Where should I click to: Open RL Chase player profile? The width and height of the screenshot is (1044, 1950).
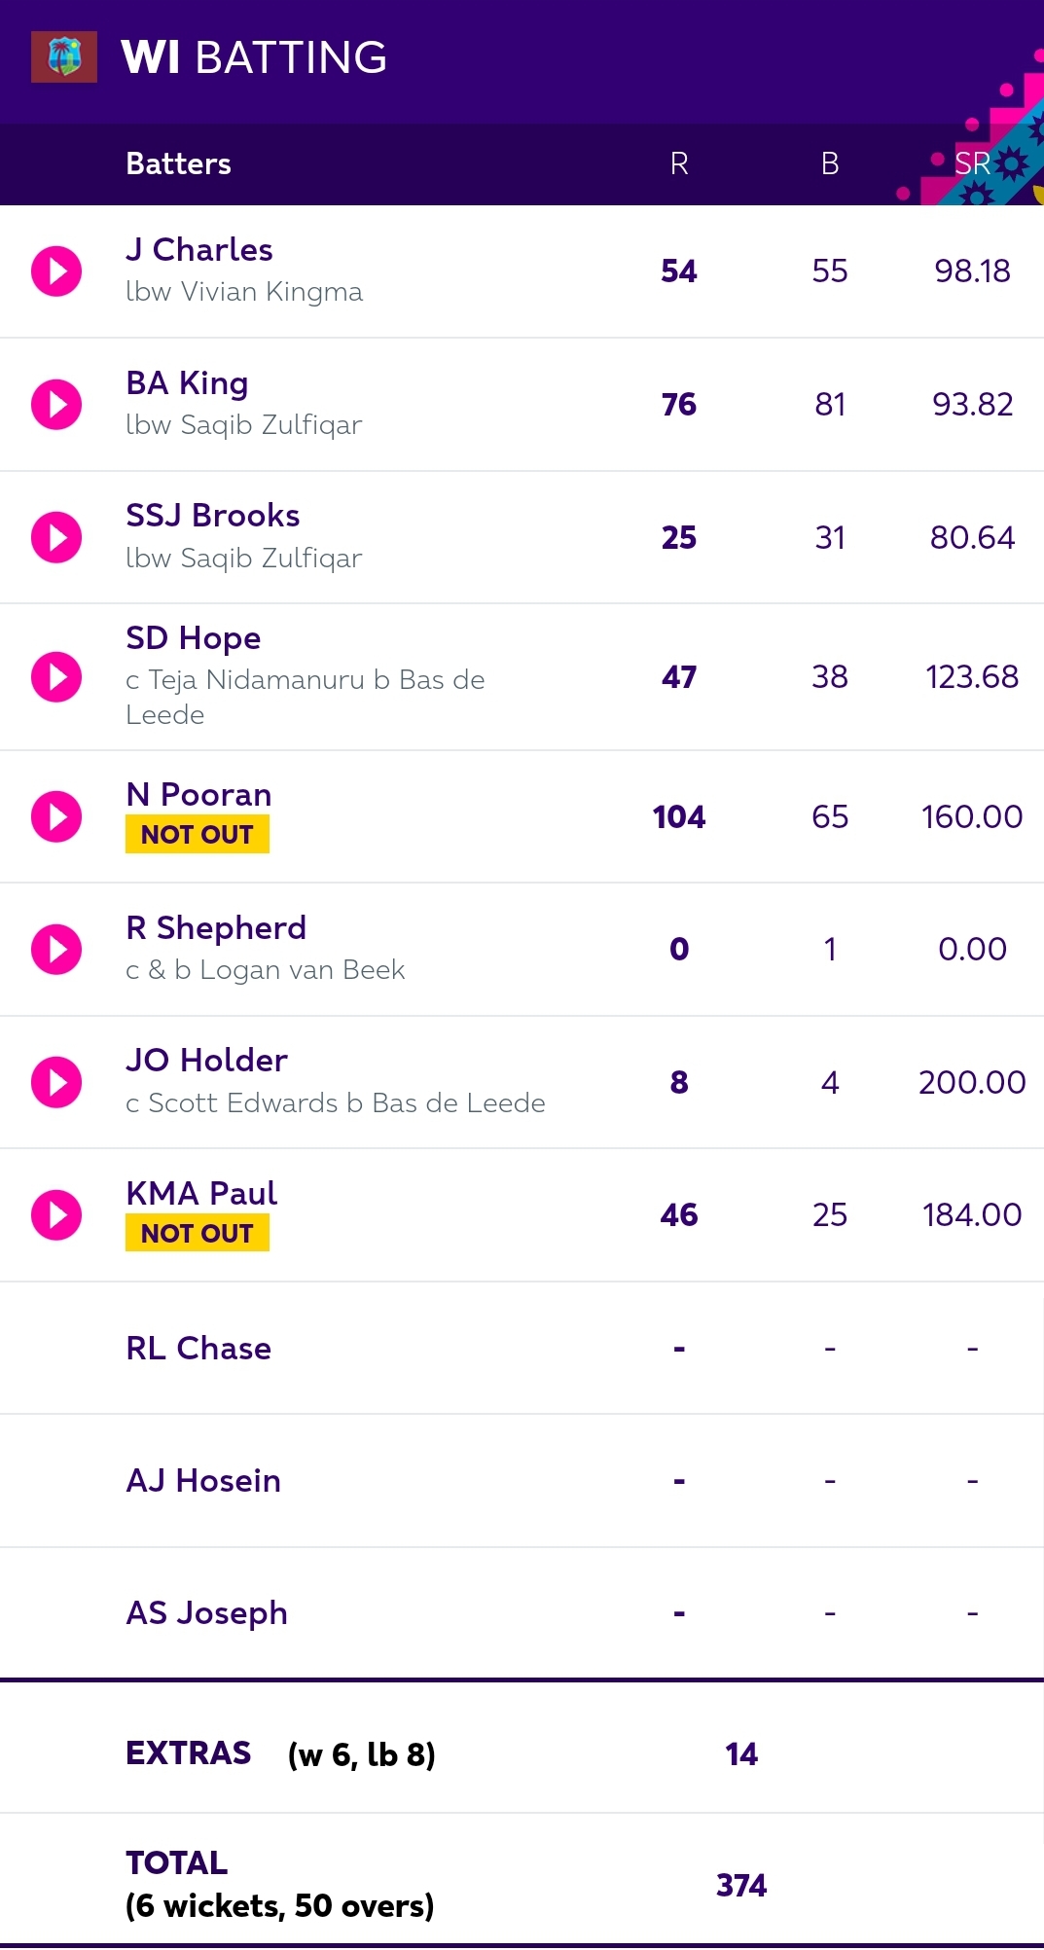(198, 1348)
